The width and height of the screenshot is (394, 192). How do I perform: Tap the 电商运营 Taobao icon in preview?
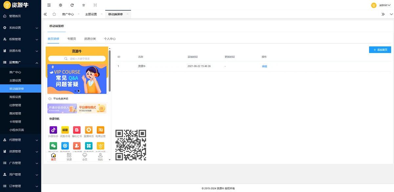[100, 130]
